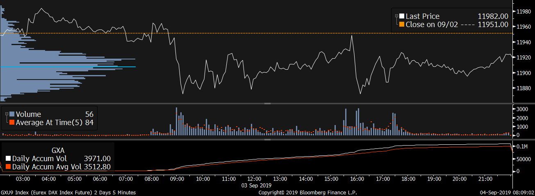Click the 50000 accumulated volume axis label
535x196 pixels.
pyautogui.click(x=524, y=159)
